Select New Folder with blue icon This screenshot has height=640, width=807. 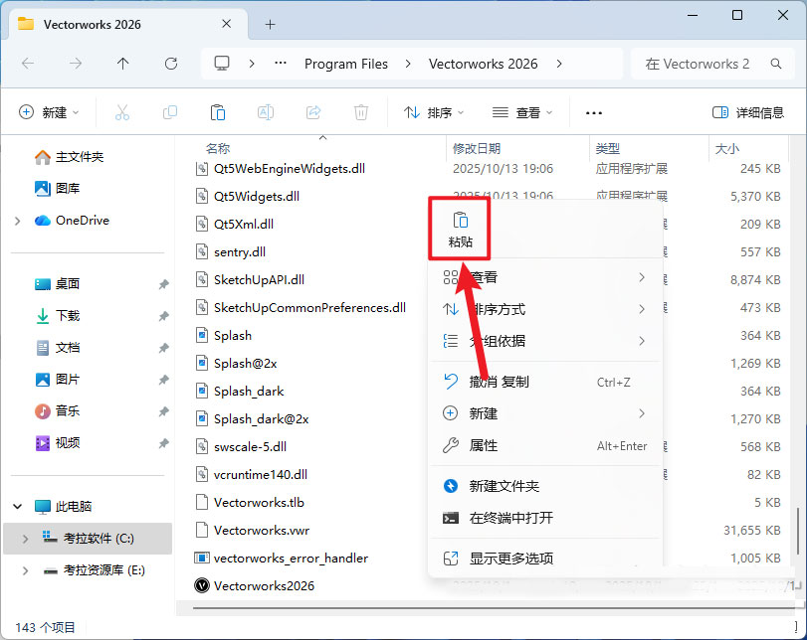(545, 486)
